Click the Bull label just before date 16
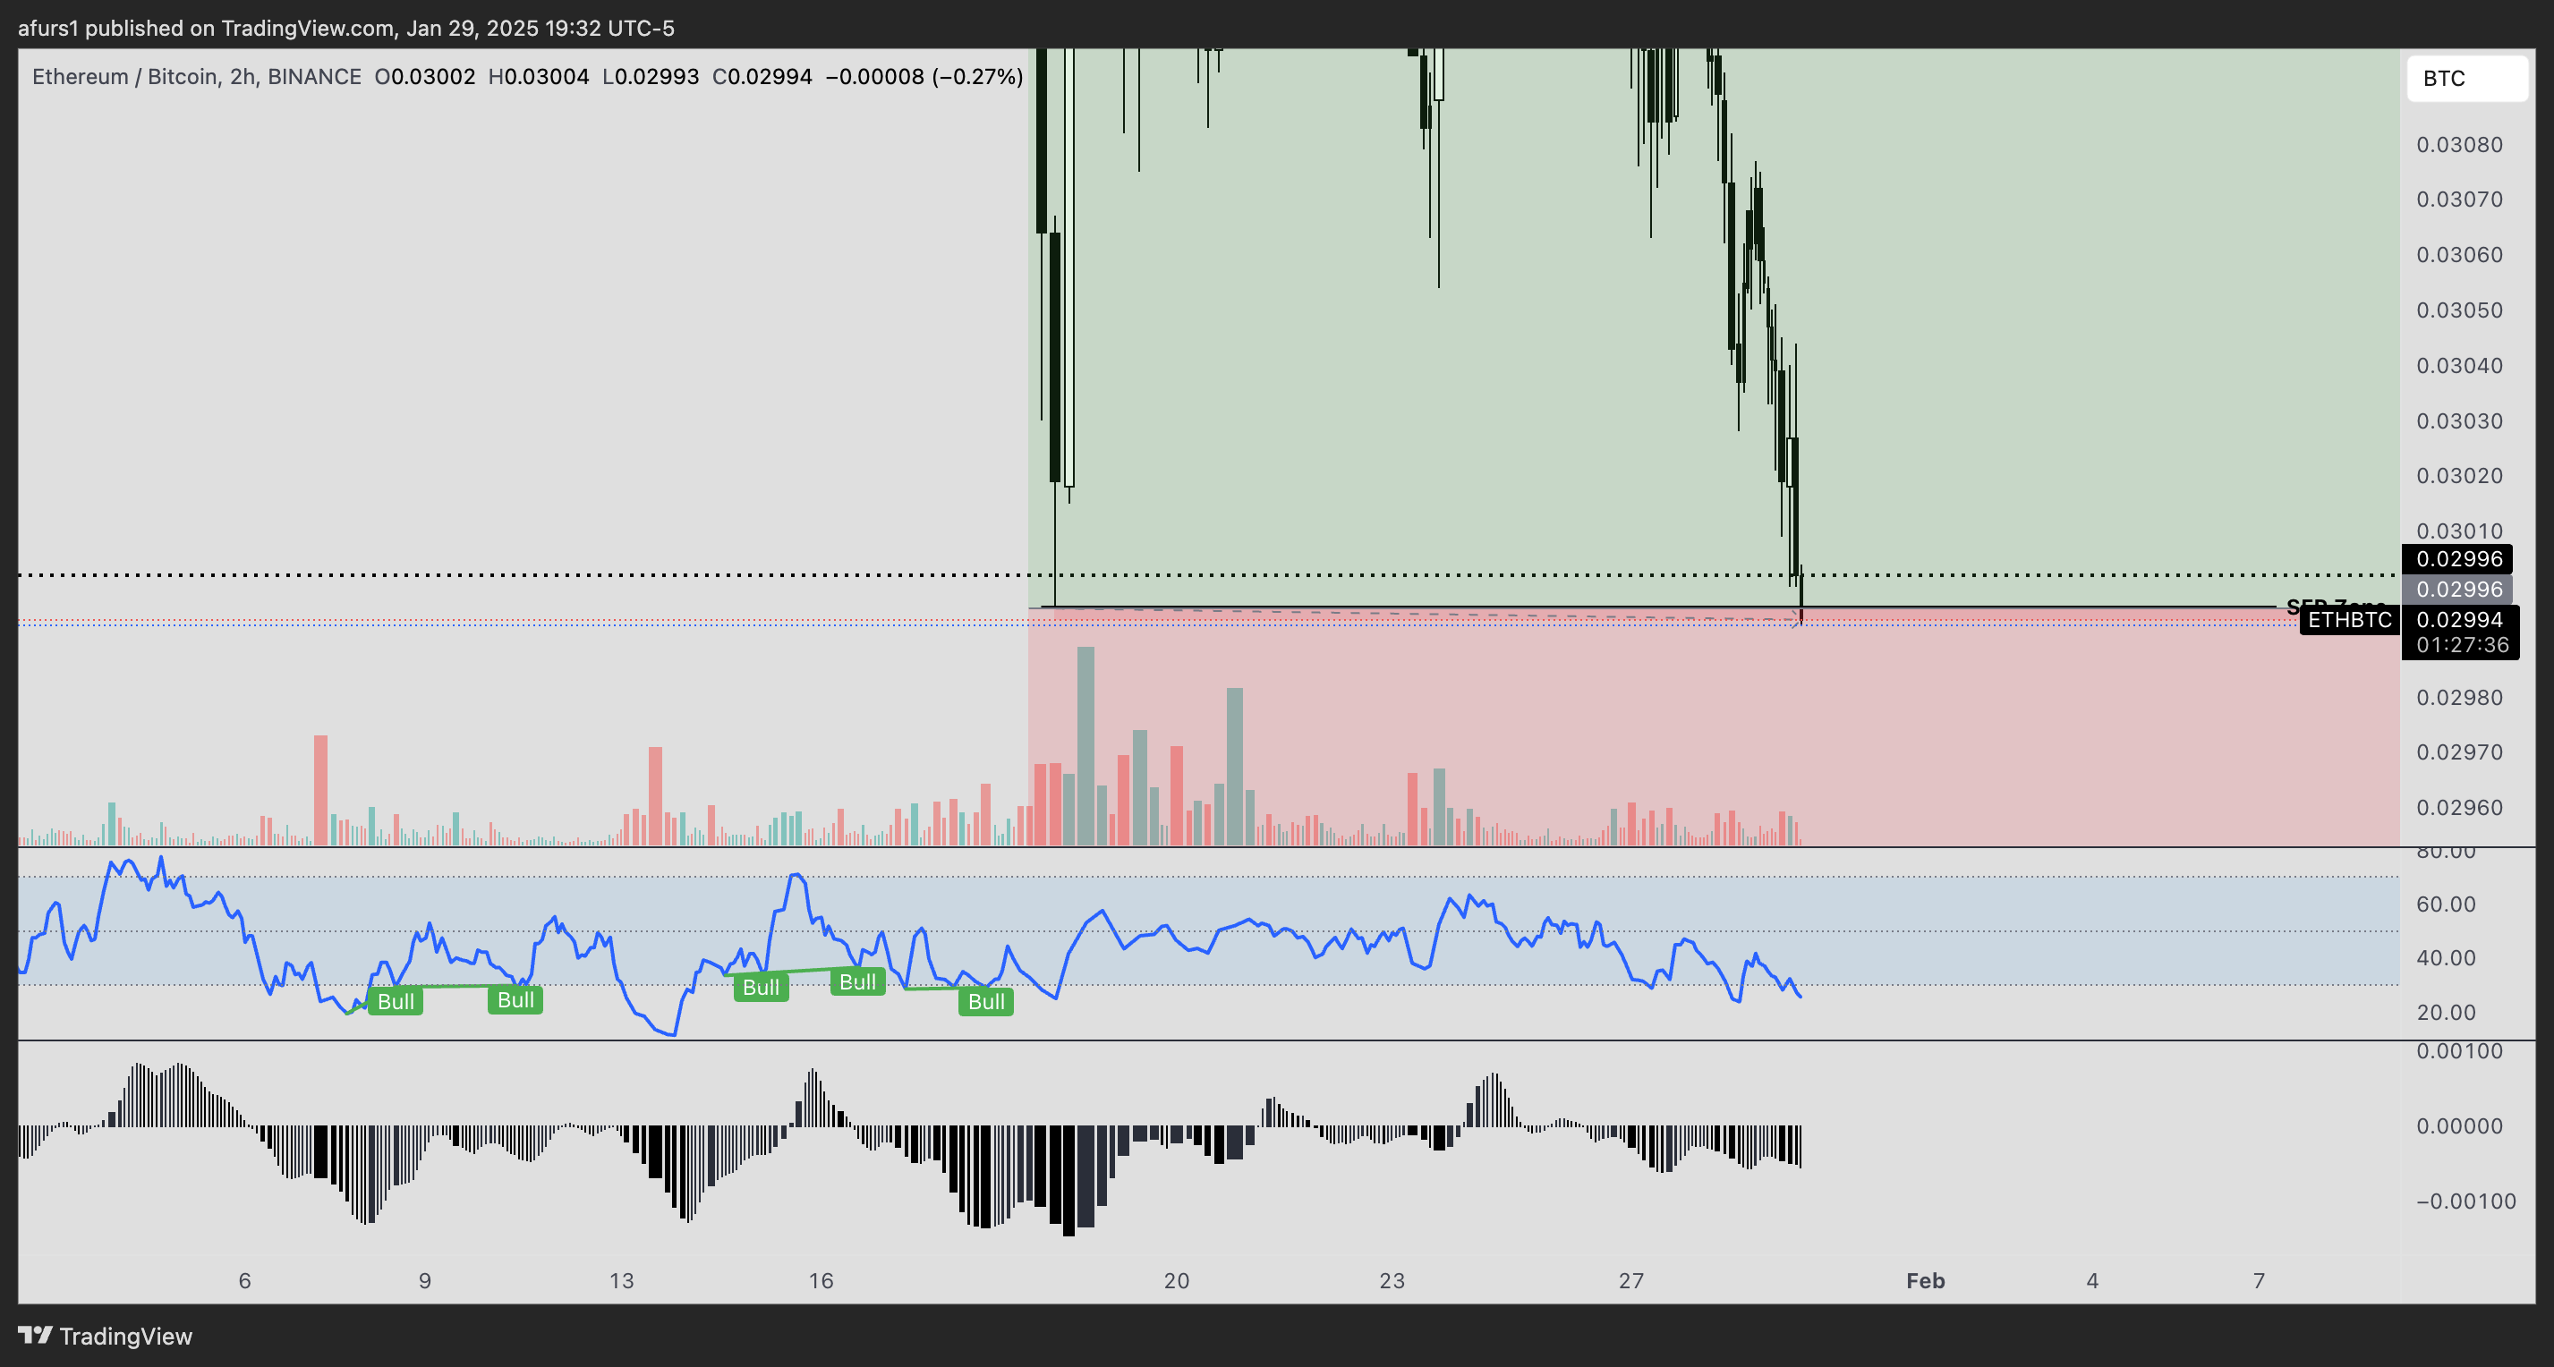2554x1367 pixels. coord(762,988)
